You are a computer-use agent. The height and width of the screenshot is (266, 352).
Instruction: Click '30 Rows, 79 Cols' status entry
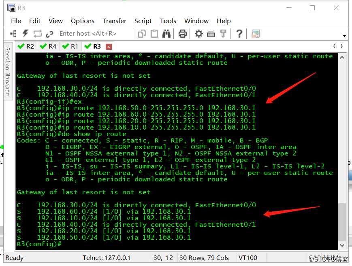(x=204, y=257)
